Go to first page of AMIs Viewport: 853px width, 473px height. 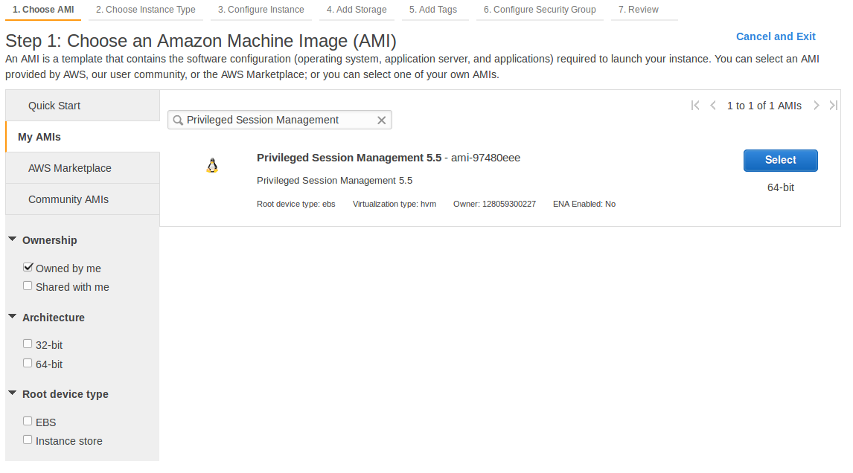(x=695, y=106)
